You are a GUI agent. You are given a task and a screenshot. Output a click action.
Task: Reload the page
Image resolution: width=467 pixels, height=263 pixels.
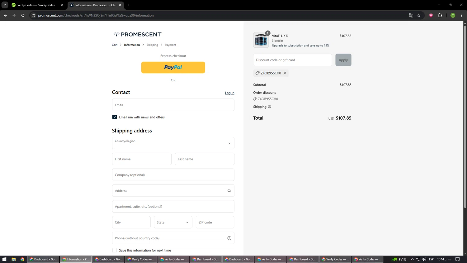click(x=23, y=15)
